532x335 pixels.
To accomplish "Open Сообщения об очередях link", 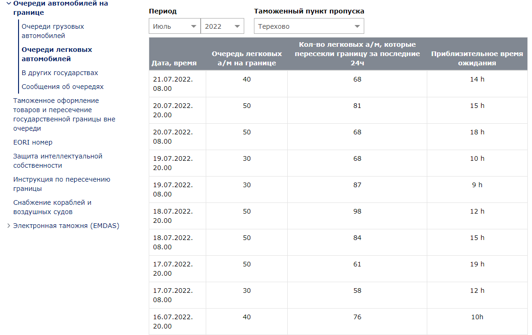I will [63, 87].
